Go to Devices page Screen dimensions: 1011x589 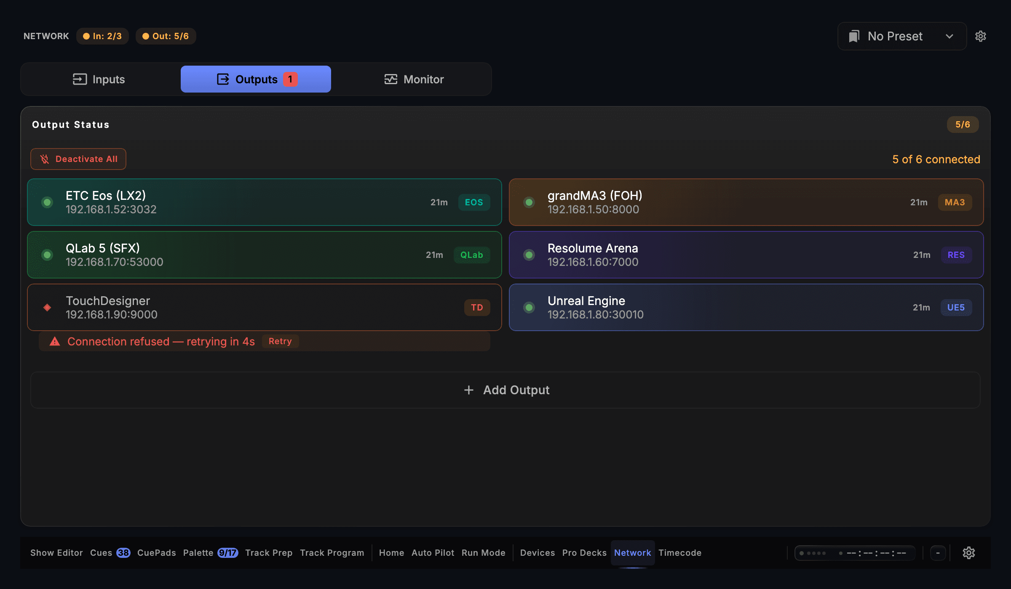point(538,553)
